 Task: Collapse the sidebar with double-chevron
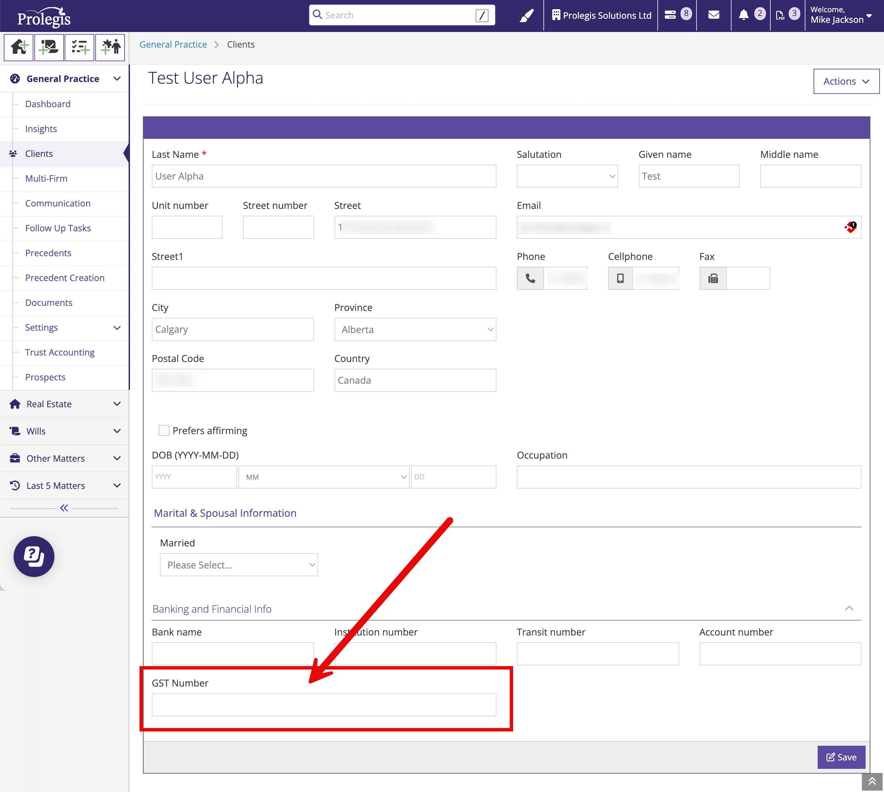64,508
